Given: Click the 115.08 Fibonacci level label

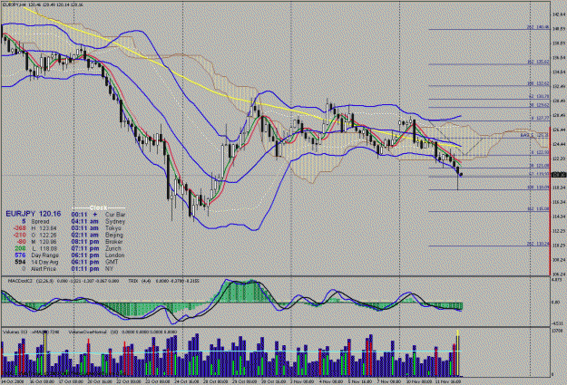Looking at the screenshot, I should pos(539,209).
